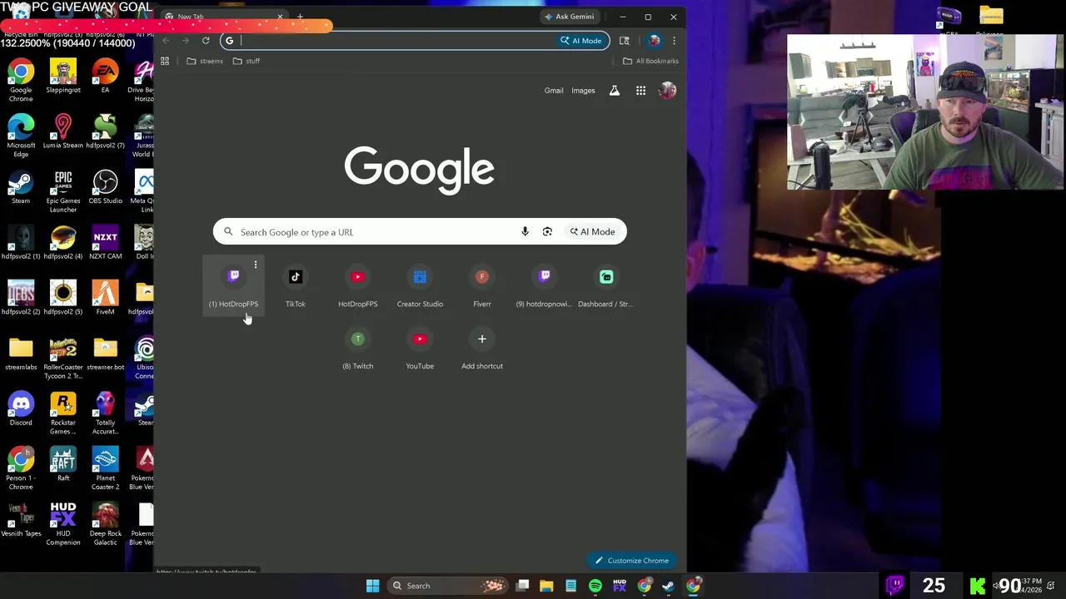Viewport: 1066px width, 599px height.
Task: Open Steam desktop shortcut
Action: pyautogui.click(x=21, y=187)
